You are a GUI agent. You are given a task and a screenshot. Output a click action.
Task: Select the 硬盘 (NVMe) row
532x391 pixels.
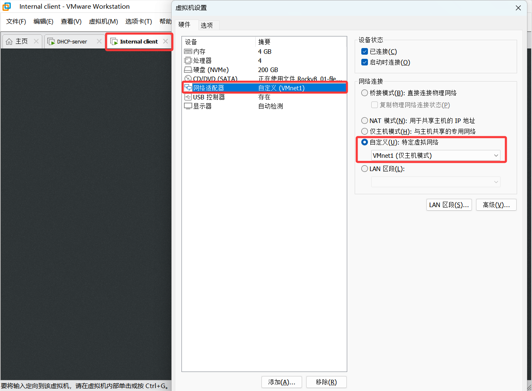pyautogui.click(x=264, y=70)
